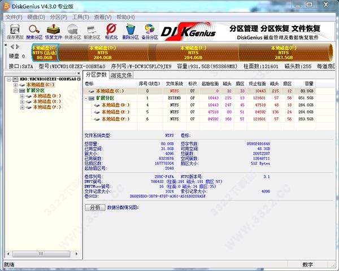
Task: Expand 本地磁盘(E:) node in left tree
Action: pyautogui.click(x=22, y=102)
